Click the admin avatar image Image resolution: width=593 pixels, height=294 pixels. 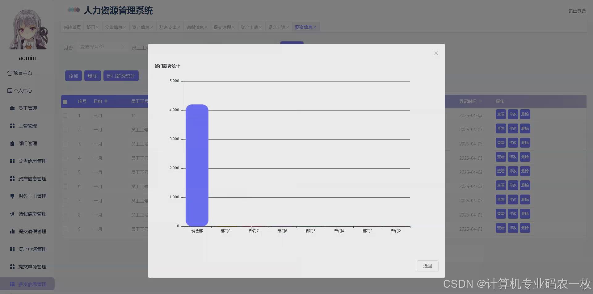(28, 29)
